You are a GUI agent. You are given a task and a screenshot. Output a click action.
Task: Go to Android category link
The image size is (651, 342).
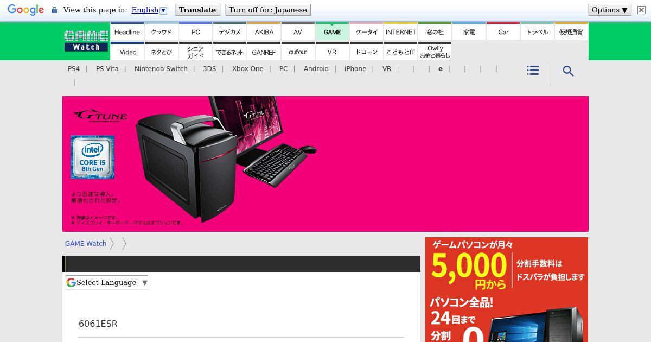[316, 69]
